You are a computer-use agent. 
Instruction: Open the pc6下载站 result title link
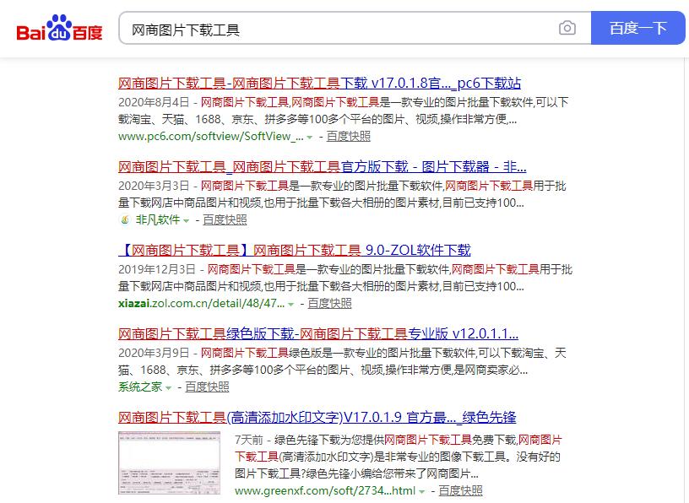tap(321, 83)
